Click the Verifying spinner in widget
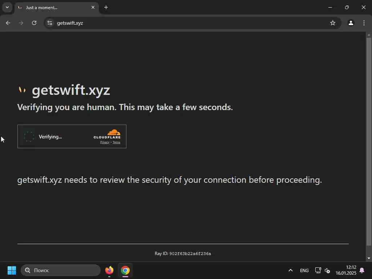Image resolution: width=372 pixels, height=279 pixels. pyautogui.click(x=29, y=137)
